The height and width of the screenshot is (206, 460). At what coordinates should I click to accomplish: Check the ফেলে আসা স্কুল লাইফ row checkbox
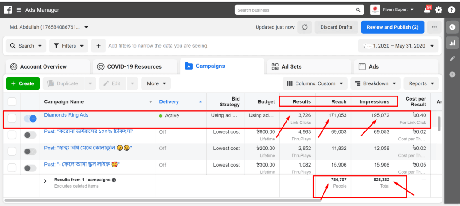pyautogui.click(x=12, y=168)
